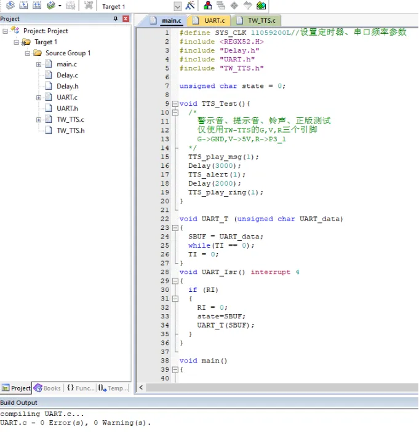
Task: Open the Target 1 dropdown list
Action: (177, 6)
